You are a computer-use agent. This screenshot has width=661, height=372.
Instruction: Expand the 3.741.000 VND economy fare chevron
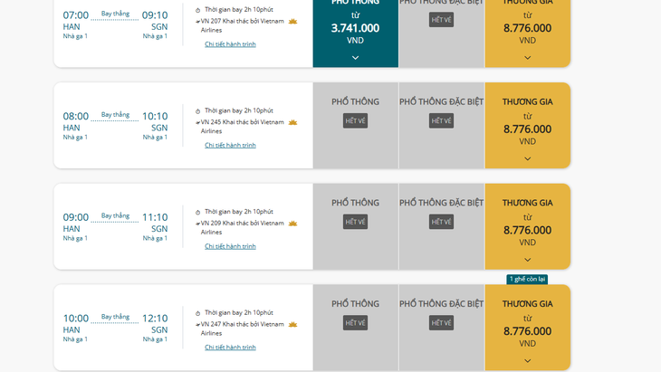355,58
